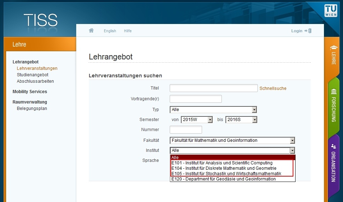
Task: Open Mobility Services in the sidebar
Action: click(30, 92)
